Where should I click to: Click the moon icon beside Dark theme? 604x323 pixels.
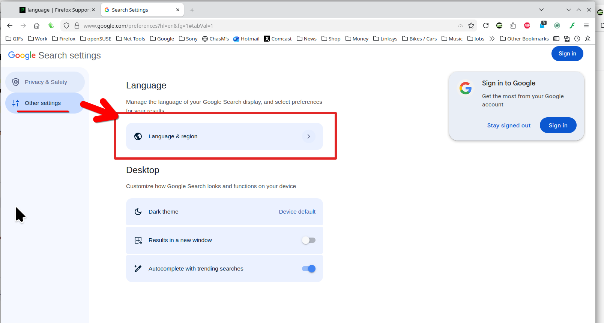138,212
